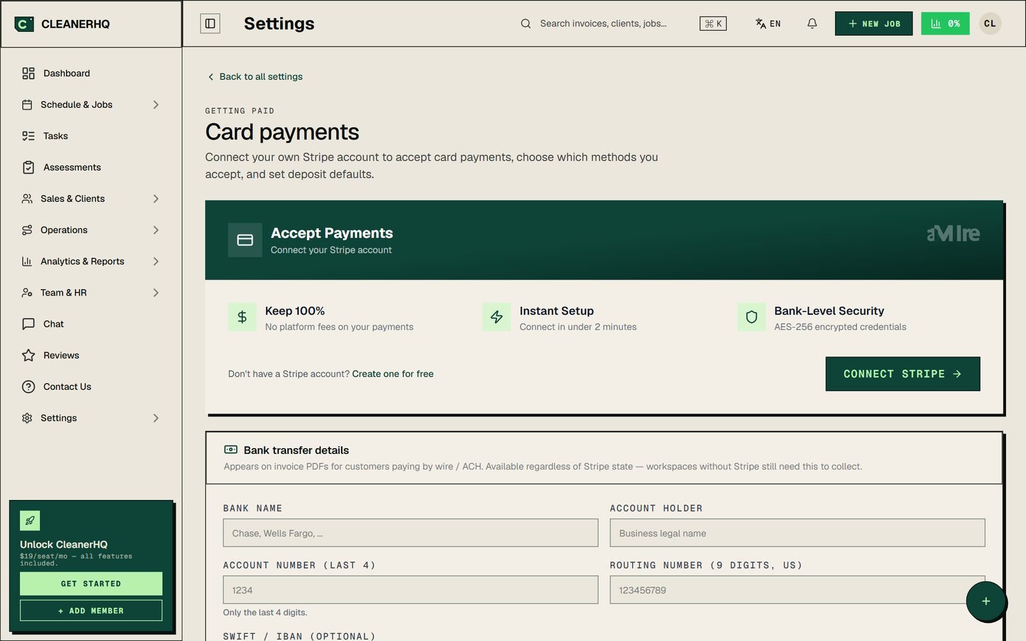Expand the Schedule & Jobs chevron

point(156,104)
